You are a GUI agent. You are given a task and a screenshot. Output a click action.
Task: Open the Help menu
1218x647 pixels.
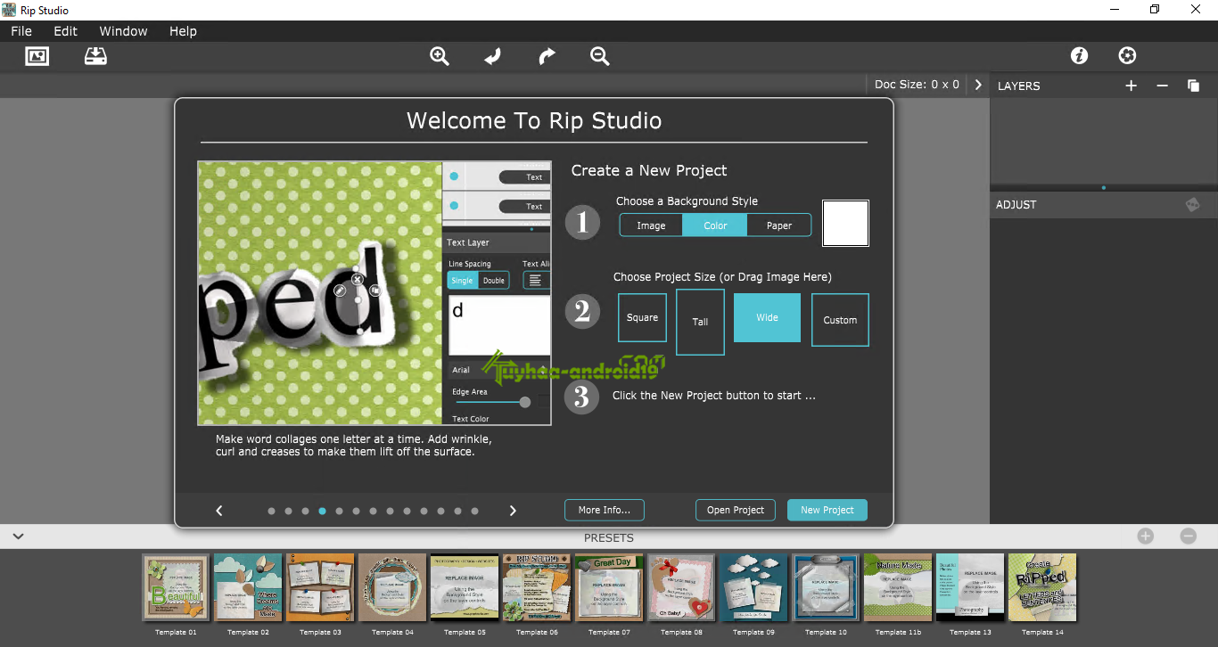click(183, 31)
